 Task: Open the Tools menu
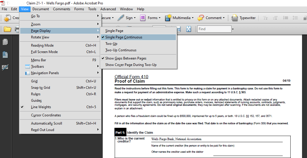(92, 9)
